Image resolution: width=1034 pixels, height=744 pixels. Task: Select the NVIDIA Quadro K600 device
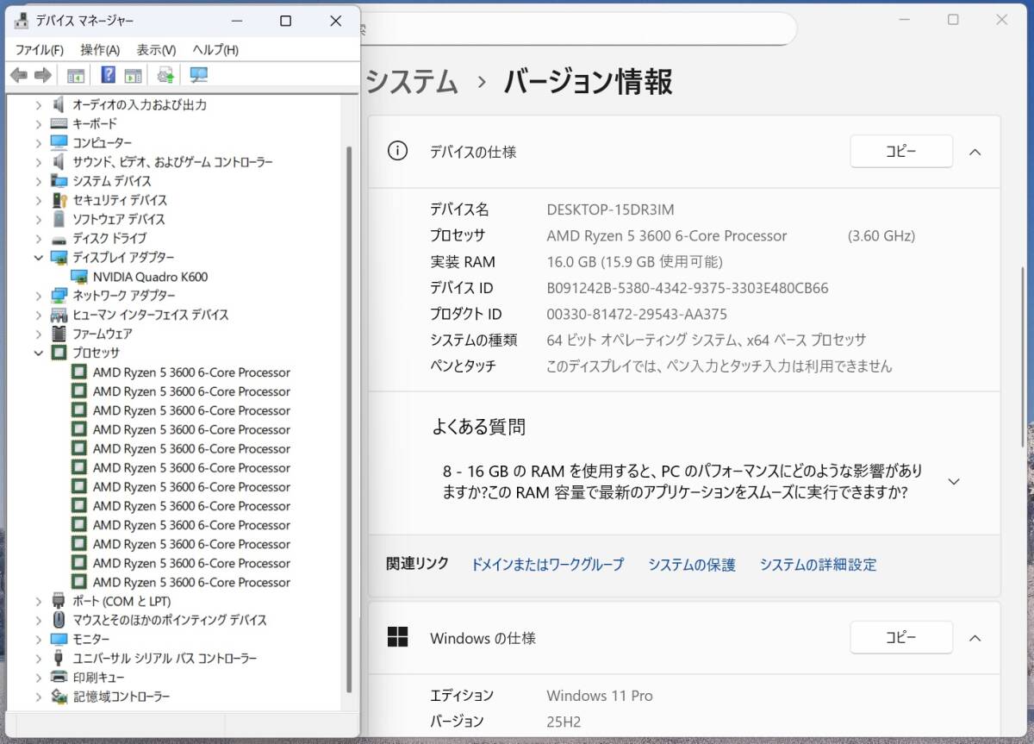click(149, 277)
